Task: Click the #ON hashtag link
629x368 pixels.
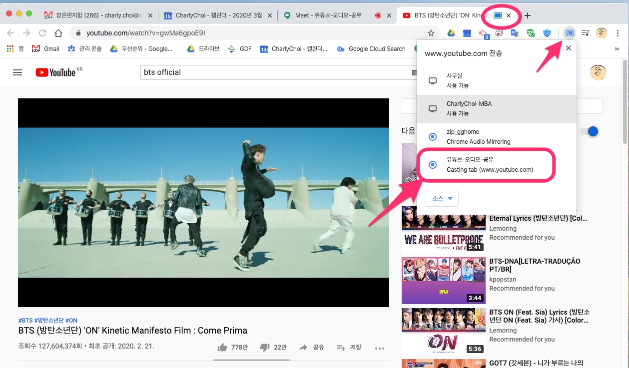Action: [71, 320]
